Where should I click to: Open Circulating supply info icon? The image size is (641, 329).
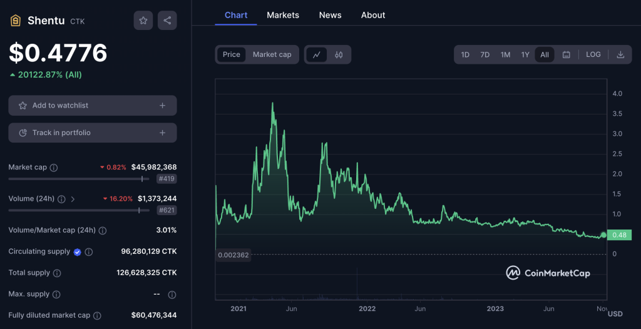[89, 252]
